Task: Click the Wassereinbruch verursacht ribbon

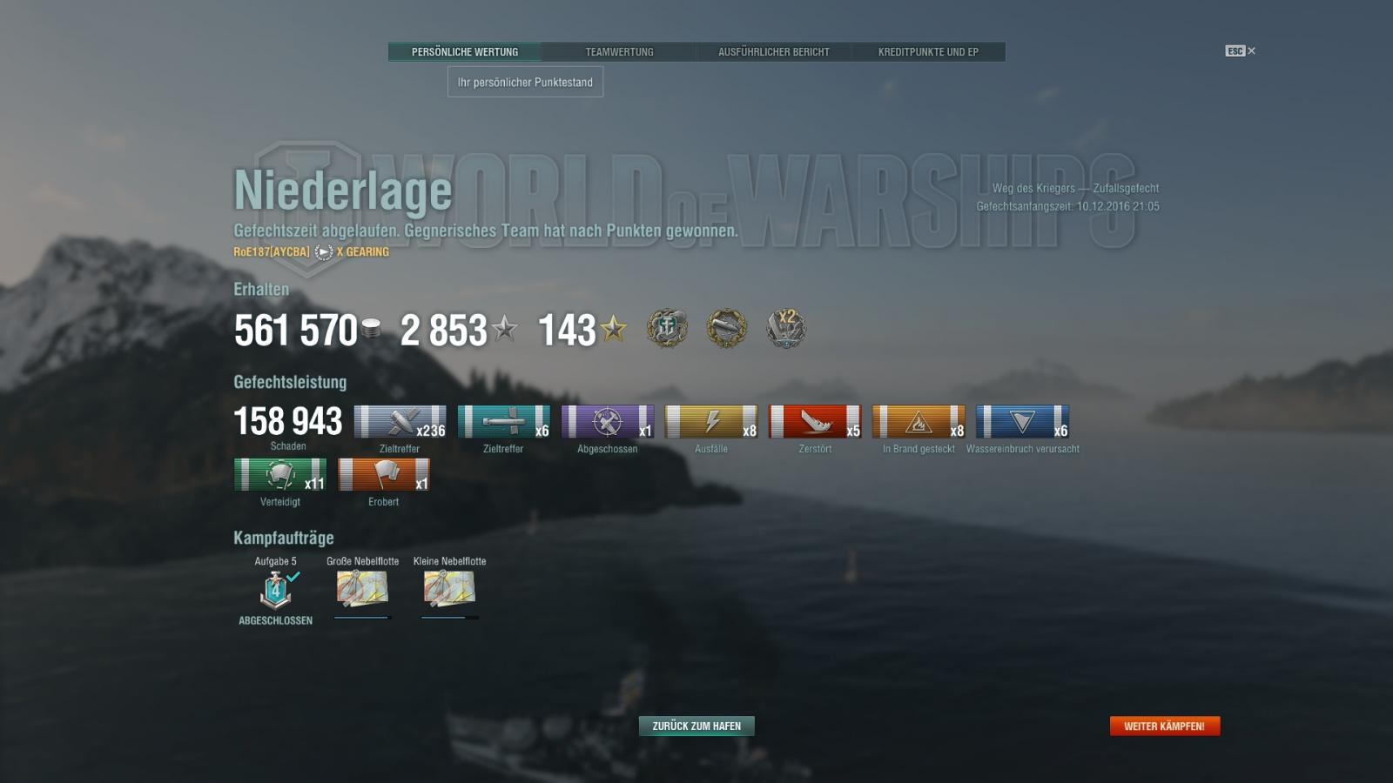Action: (x=1022, y=422)
